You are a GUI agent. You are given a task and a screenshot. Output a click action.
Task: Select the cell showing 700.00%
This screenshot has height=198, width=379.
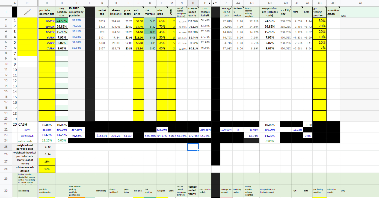click(193, 32)
